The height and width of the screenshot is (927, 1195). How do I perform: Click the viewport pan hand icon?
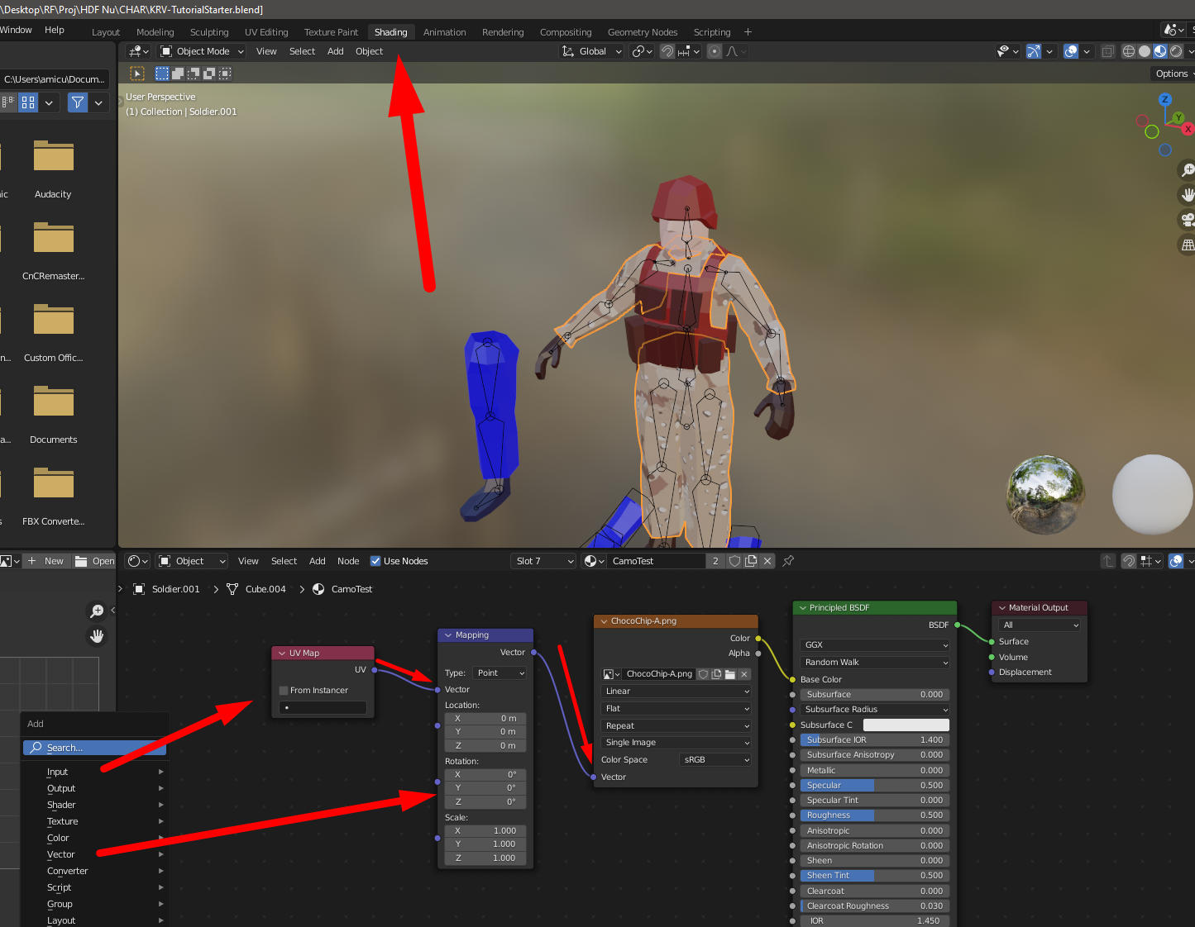point(1188,195)
